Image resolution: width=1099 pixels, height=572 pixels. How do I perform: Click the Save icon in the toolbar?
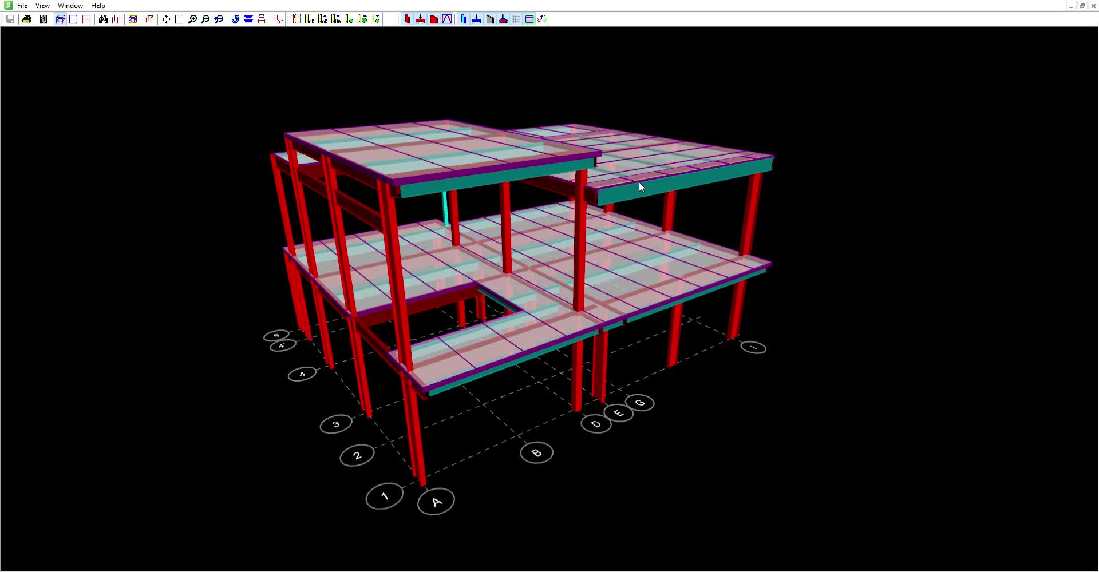coord(10,19)
